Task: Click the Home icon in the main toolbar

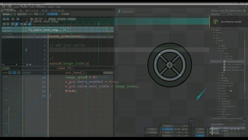Action: pos(2,10)
